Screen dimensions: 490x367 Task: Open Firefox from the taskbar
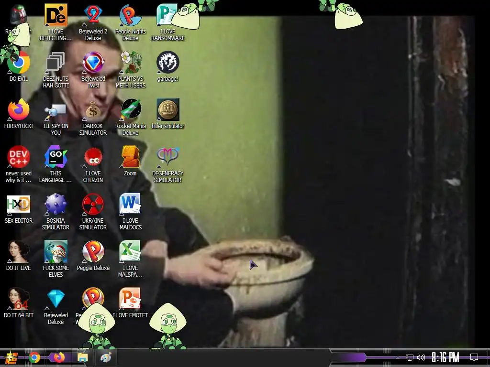click(x=59, y=357)
